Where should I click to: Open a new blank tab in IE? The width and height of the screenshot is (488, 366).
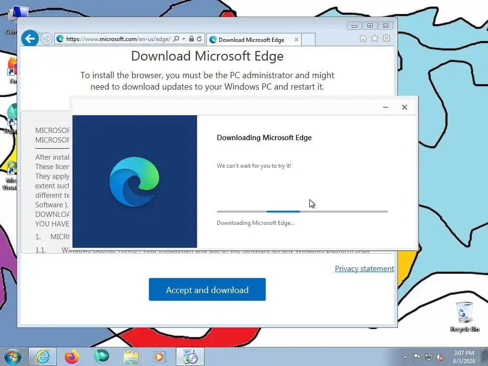pos(308,40)
